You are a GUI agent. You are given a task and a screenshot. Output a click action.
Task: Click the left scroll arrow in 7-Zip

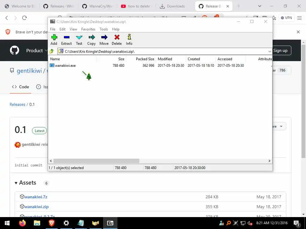(51, 161)
